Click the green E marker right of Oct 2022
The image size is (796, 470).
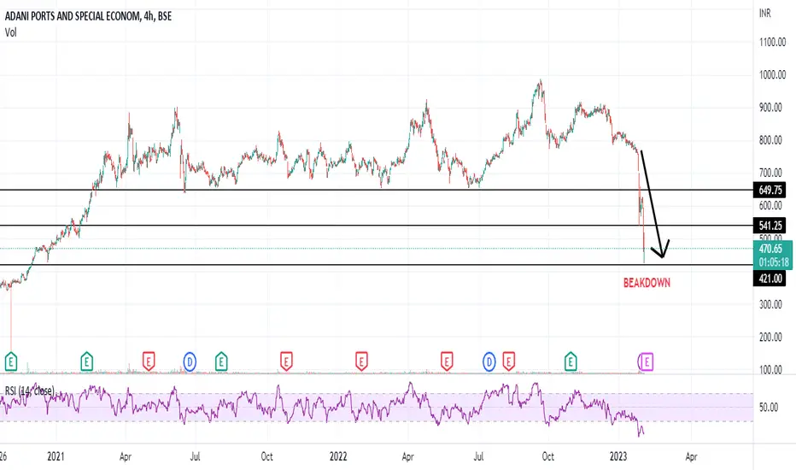pos(571,361)
